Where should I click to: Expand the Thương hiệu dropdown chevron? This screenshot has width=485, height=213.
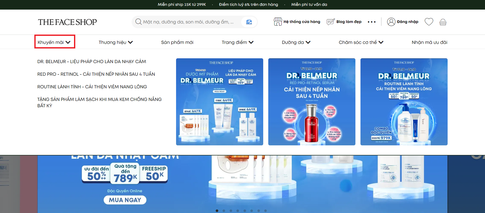[130, 42]
